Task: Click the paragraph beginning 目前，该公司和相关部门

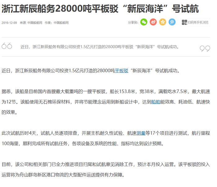Action: pos(106,170)
